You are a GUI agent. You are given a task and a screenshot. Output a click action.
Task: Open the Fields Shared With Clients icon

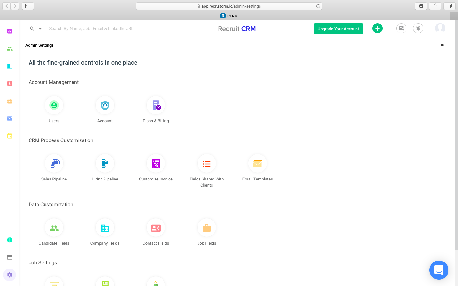coord(207,163)
